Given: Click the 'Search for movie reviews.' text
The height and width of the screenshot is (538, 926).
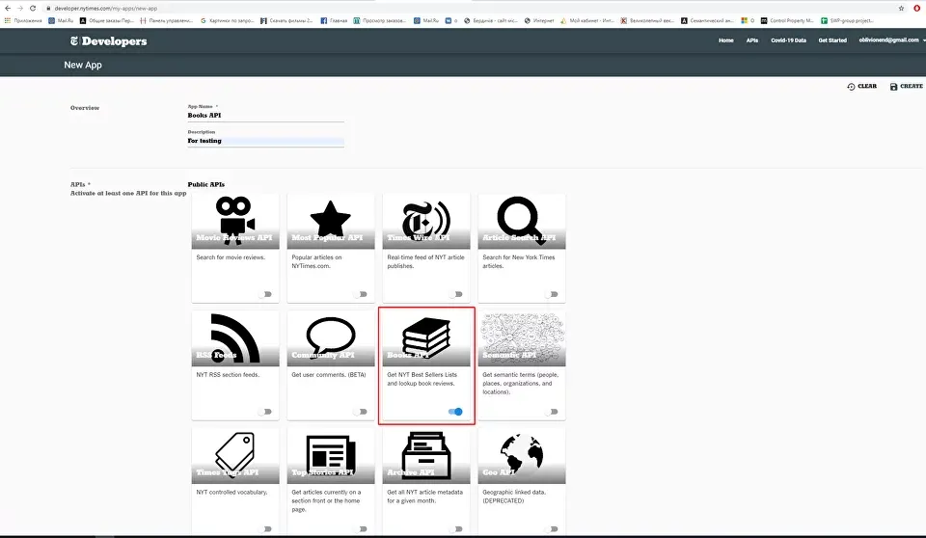Looking at the screenshot, I should pos(231,257).
